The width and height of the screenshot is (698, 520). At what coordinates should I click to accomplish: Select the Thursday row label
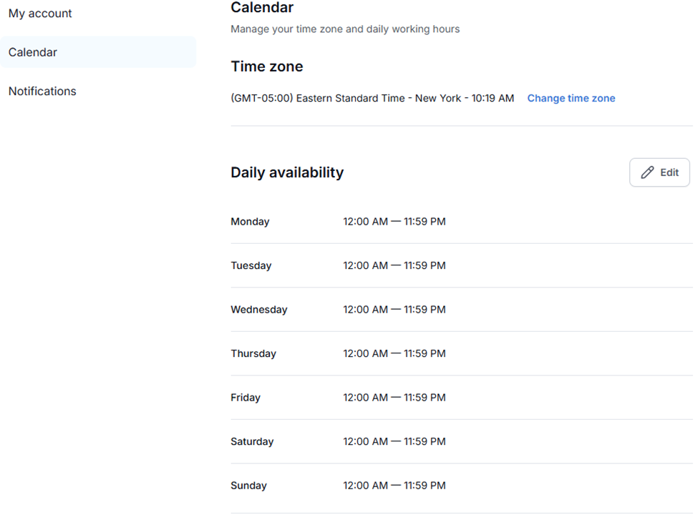click(253, 354)
